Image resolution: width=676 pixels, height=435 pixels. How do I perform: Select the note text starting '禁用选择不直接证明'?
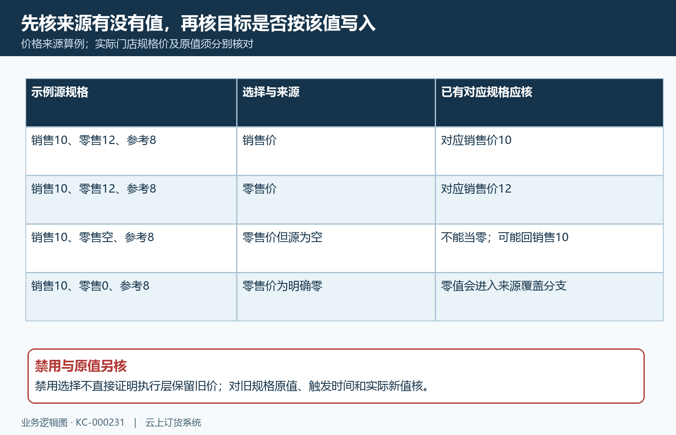pyautogui.click(x=232, y=386)
